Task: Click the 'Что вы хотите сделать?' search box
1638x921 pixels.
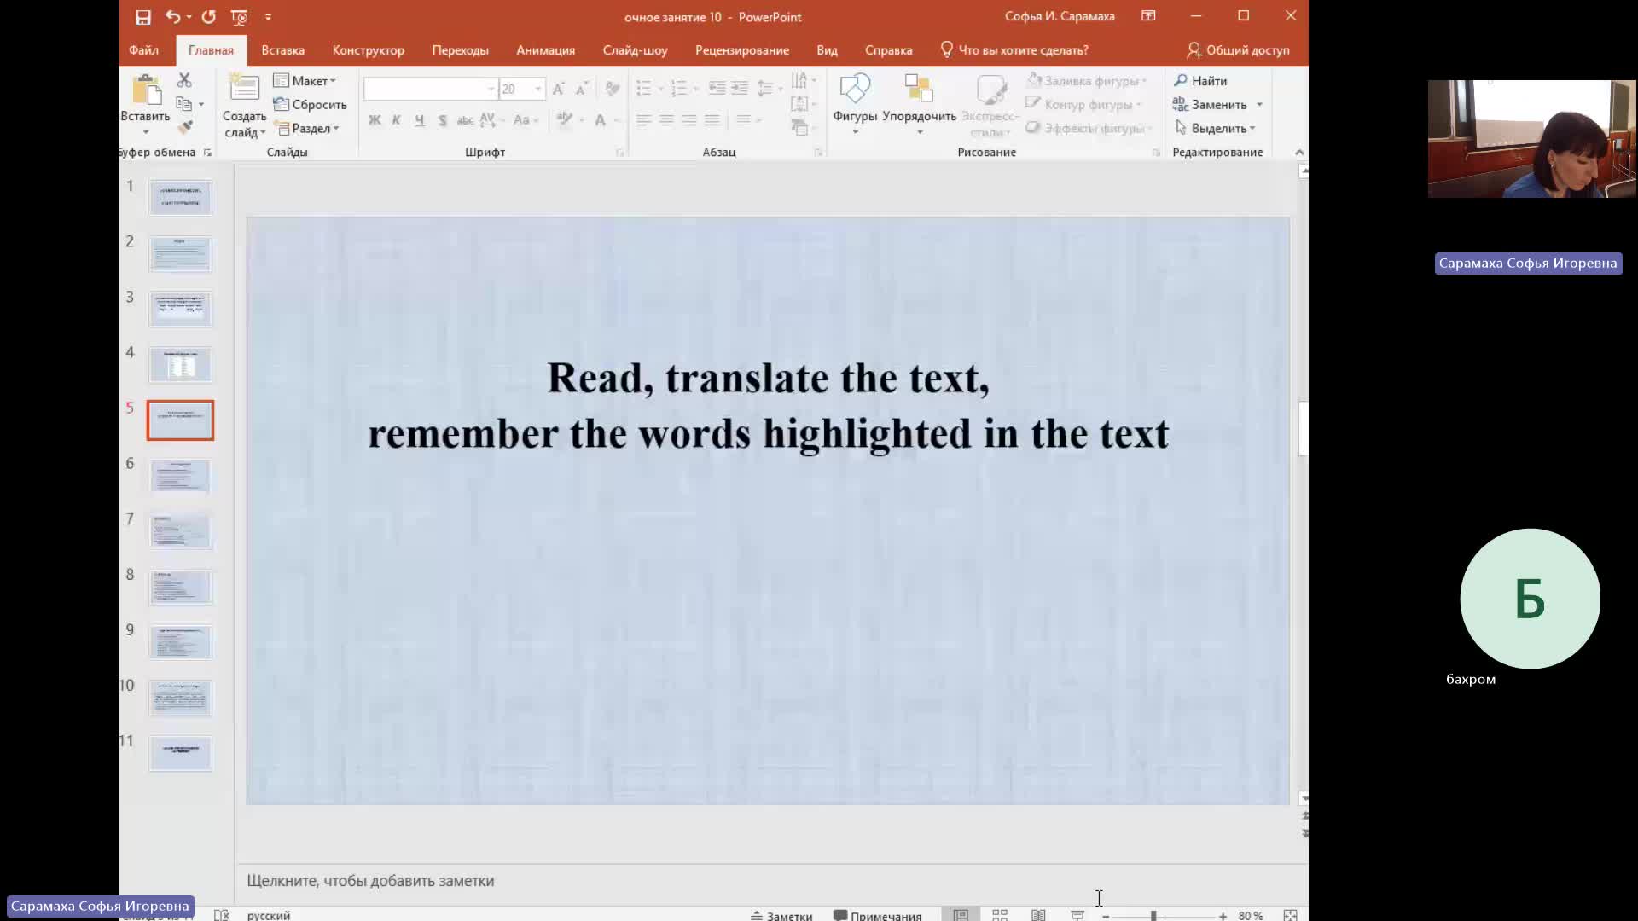Action: tap(1014, 50)
